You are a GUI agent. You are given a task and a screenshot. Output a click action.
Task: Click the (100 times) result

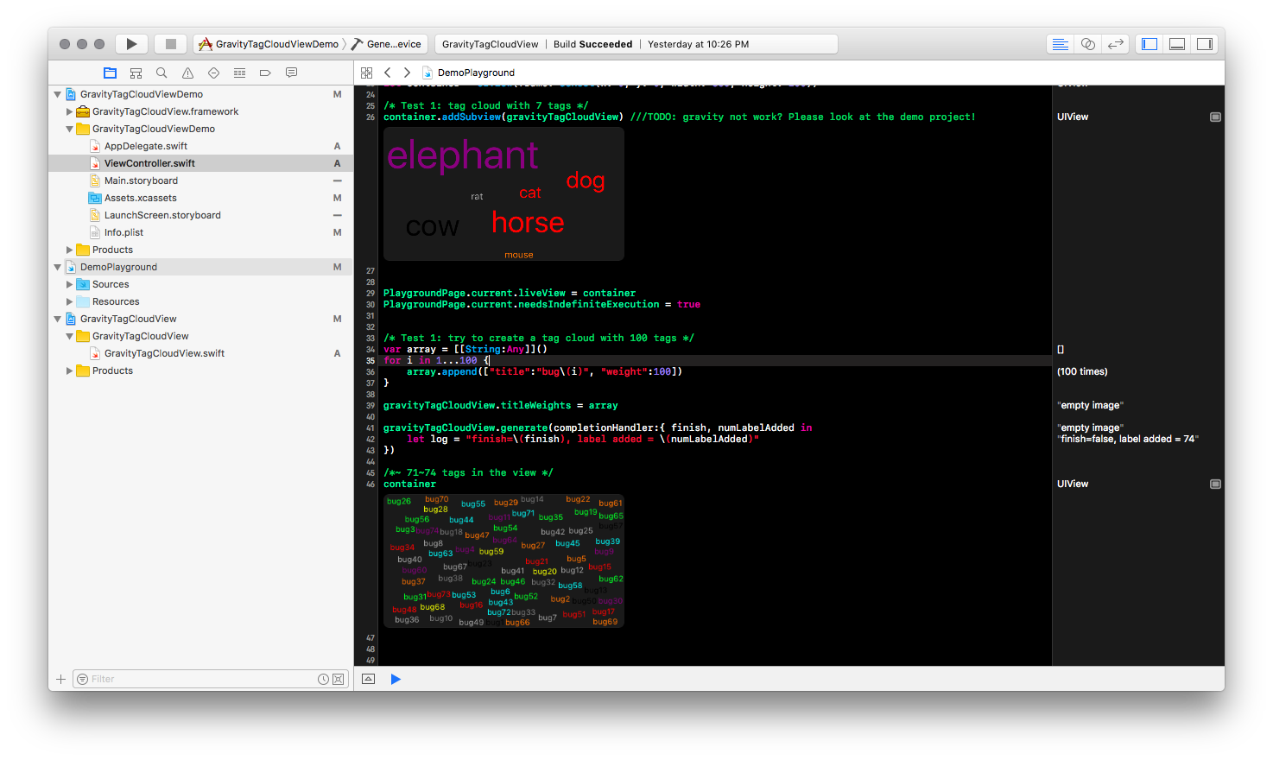tap(1082, 371)
